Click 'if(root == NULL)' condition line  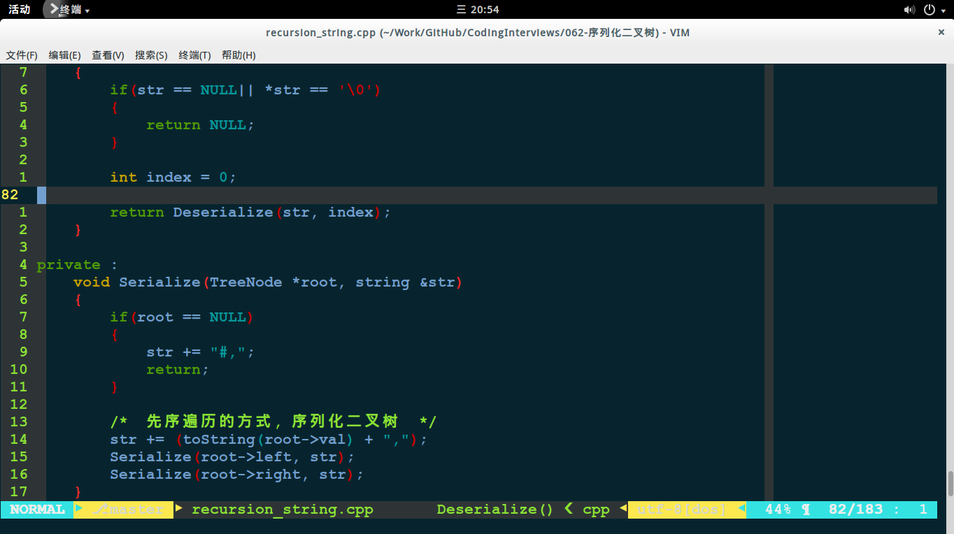pos(182,317)
